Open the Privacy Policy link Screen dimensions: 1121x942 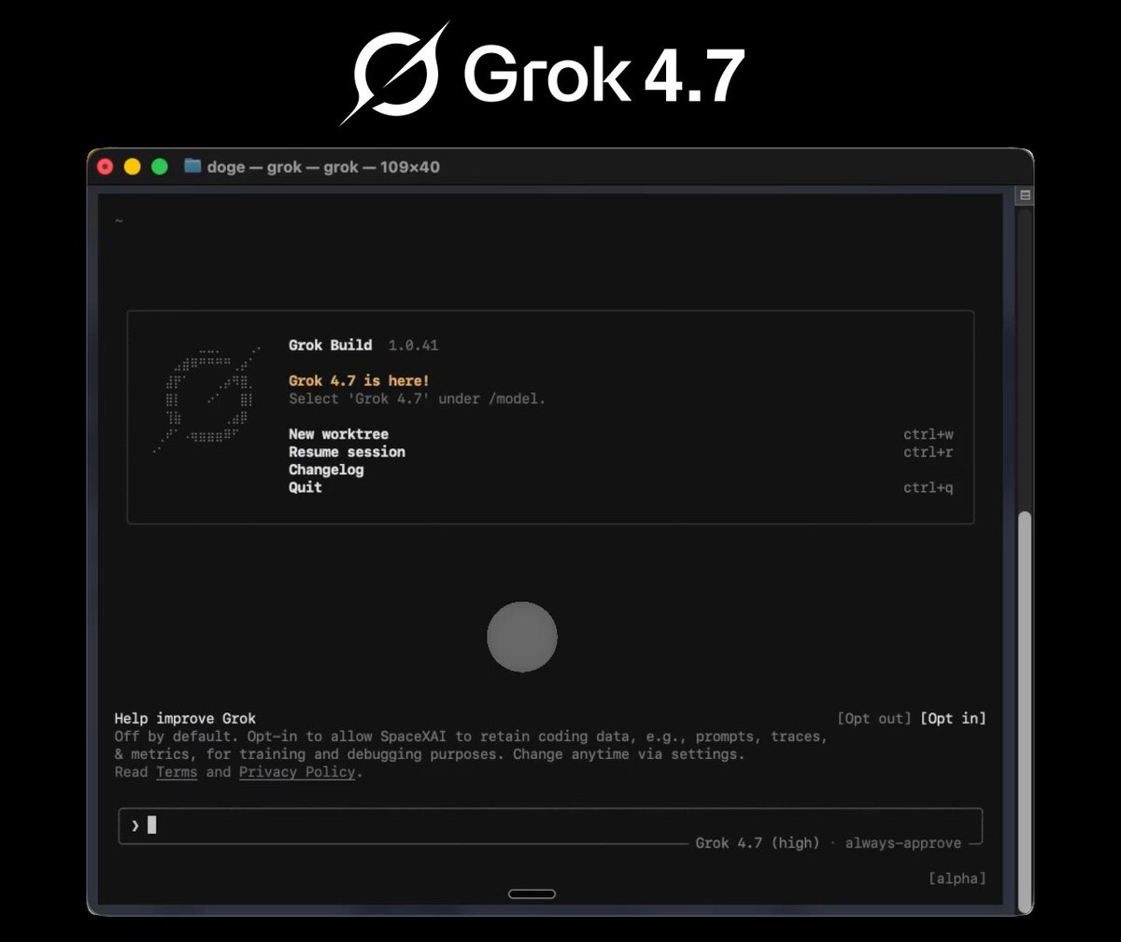point(297,772)
